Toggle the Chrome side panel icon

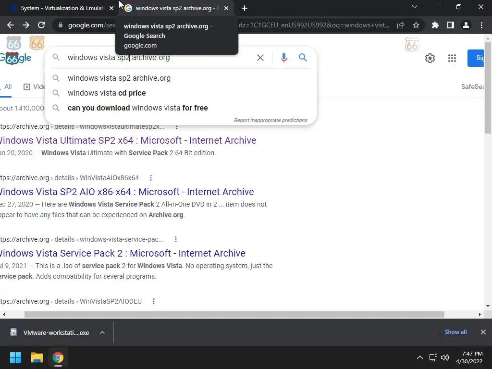[450, 25]
